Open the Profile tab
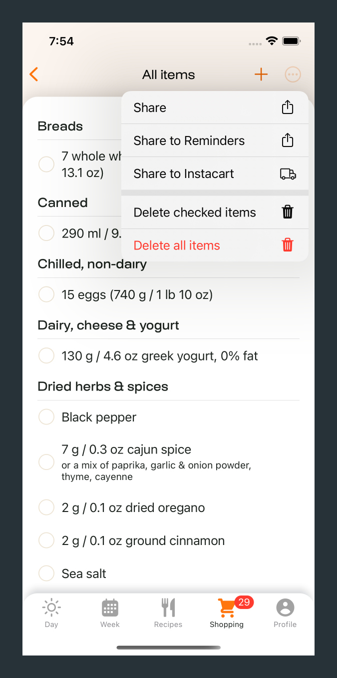The width and height of the screenshot is (337, 678). (285, 612)
